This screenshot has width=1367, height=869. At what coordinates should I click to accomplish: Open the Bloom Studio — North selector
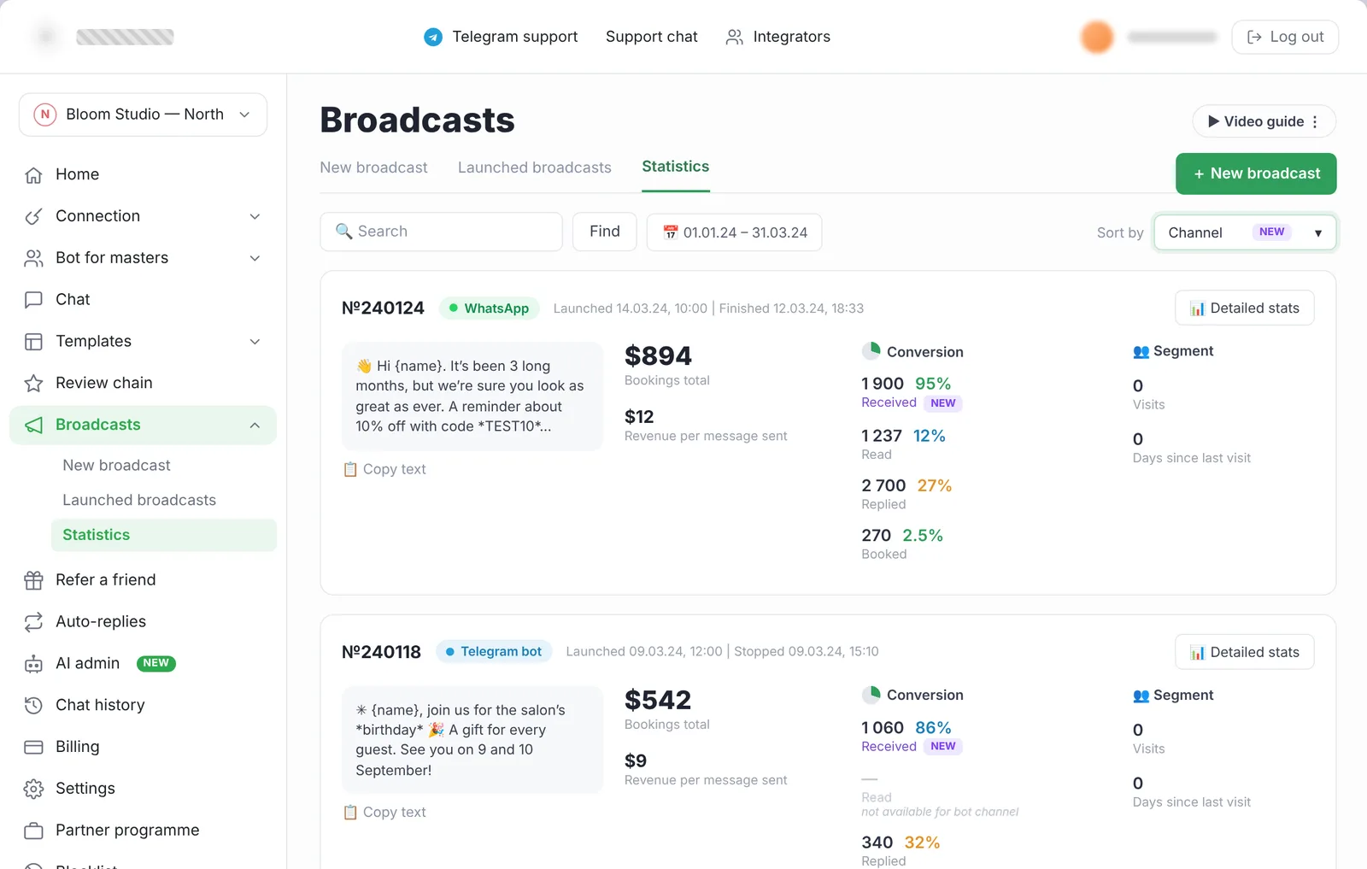coord(143,114)
